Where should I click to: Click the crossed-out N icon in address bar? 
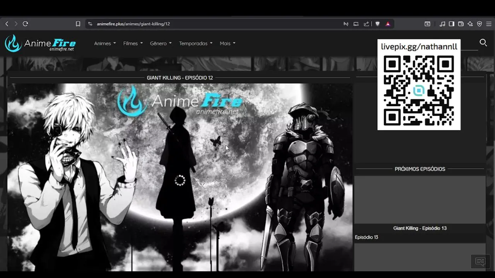click(x=346, y=24)
